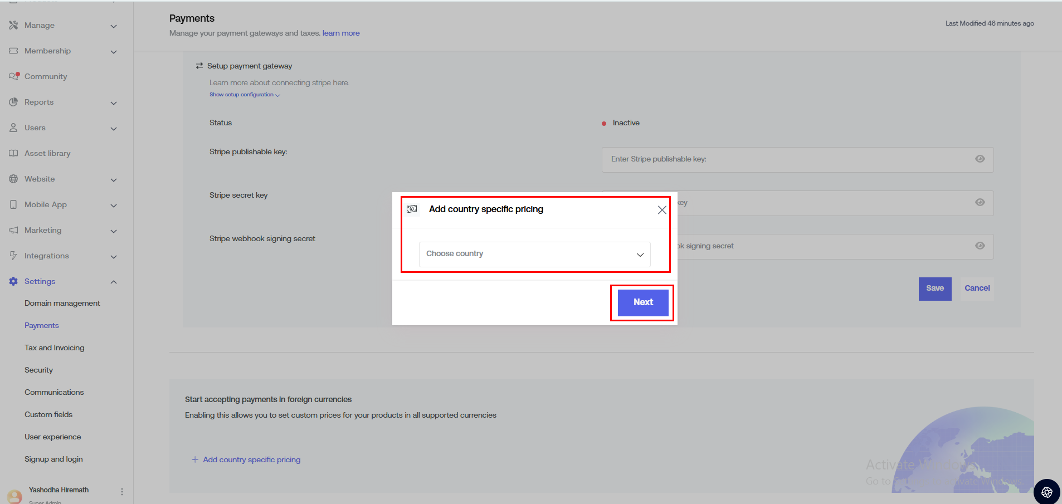1062x504 pixels.
Task: Click the Mobile App phone icon
Action: coord(13,204)
